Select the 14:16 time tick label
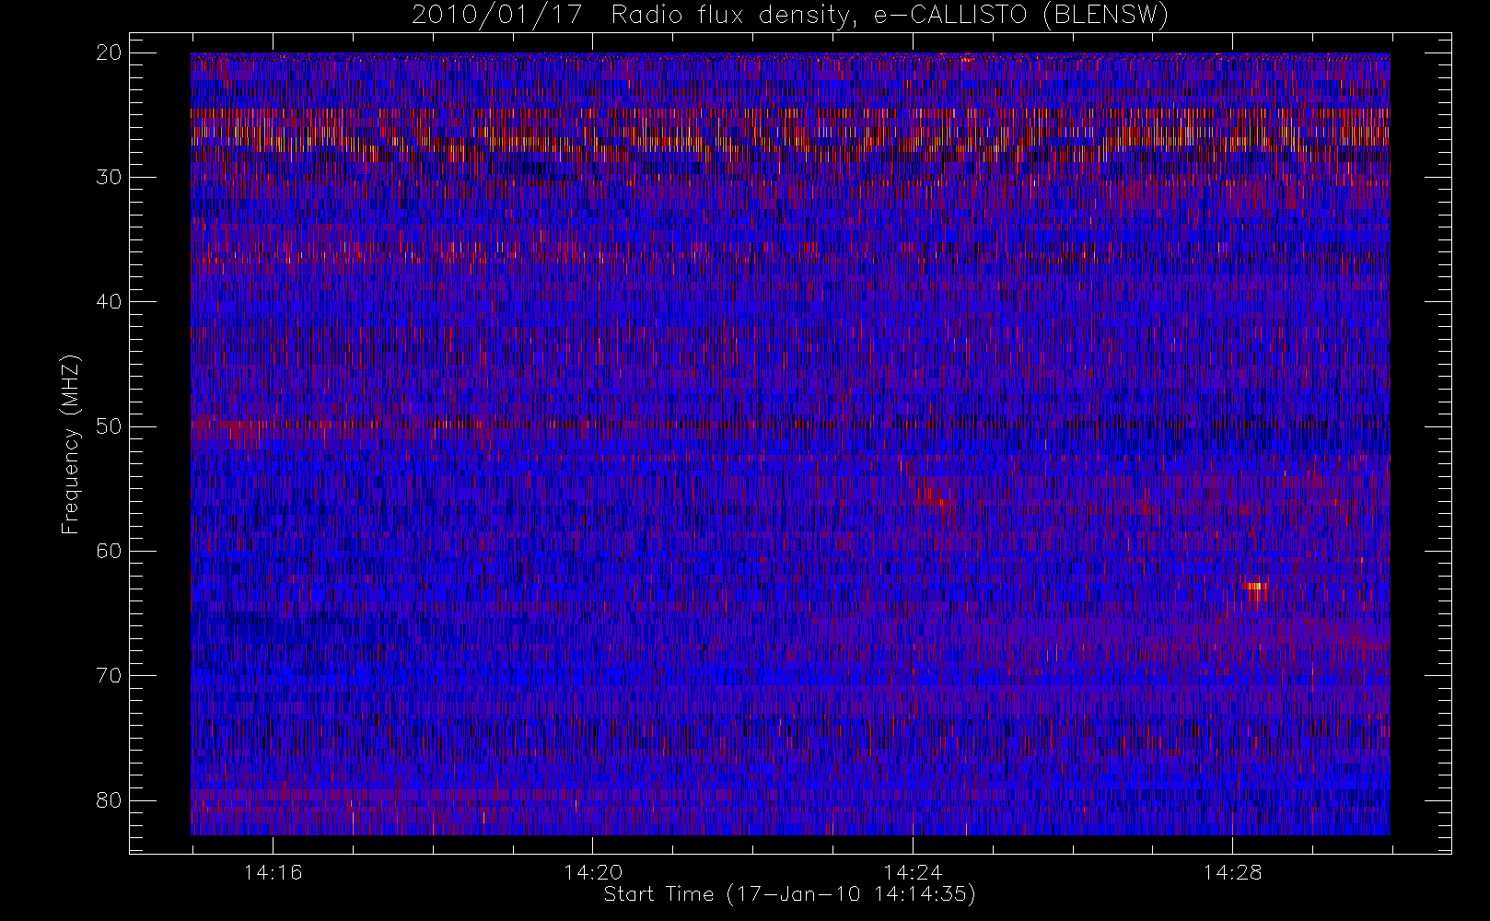 pos(273,872)
